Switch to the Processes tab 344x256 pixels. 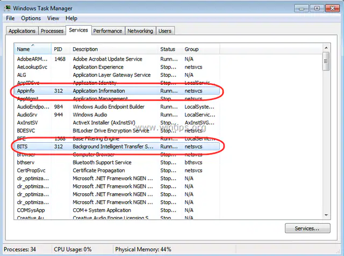52,31
